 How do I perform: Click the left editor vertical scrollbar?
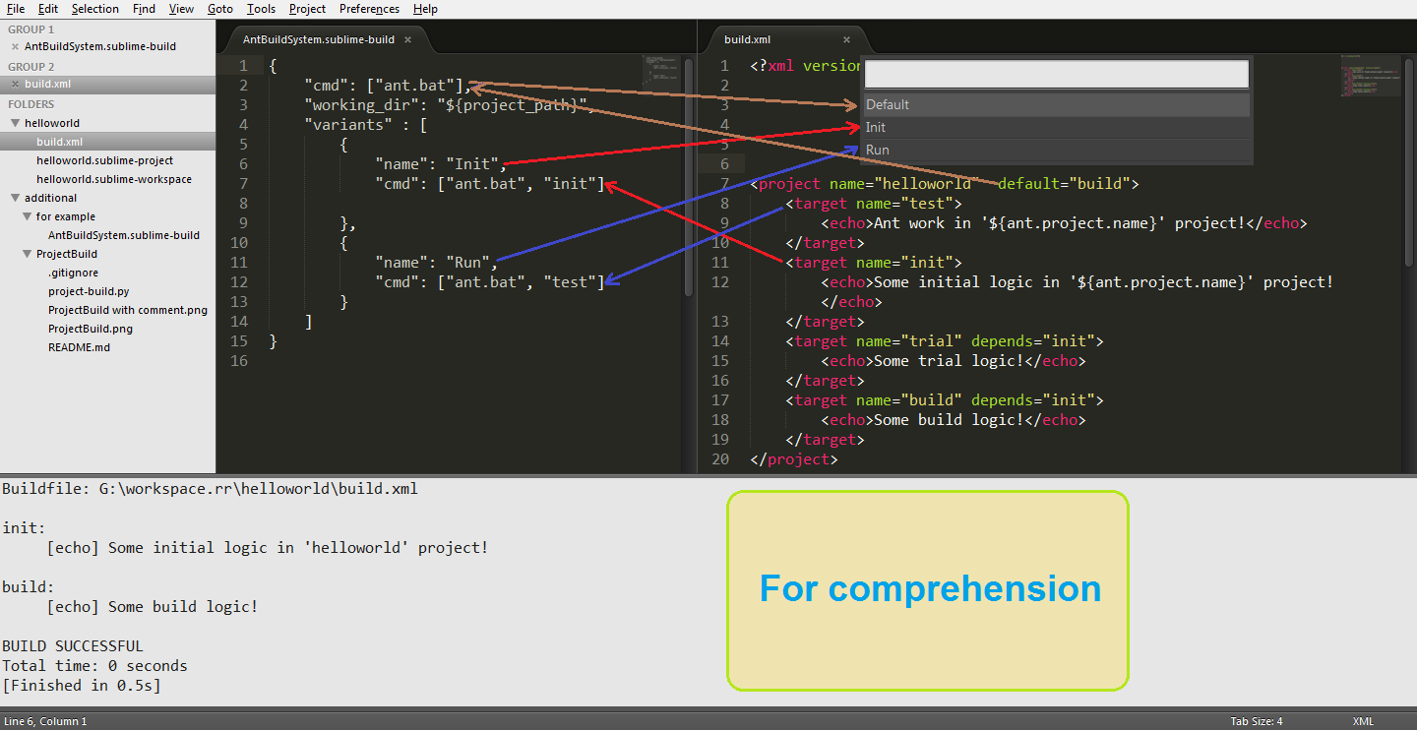689,177
